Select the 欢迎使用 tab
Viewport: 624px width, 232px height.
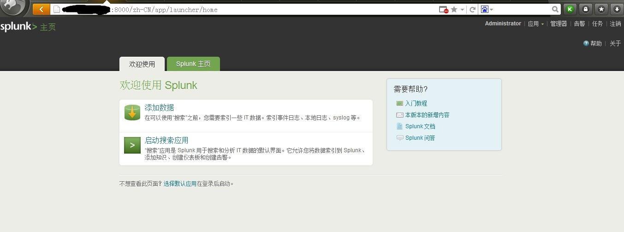[x=142, y=64]
